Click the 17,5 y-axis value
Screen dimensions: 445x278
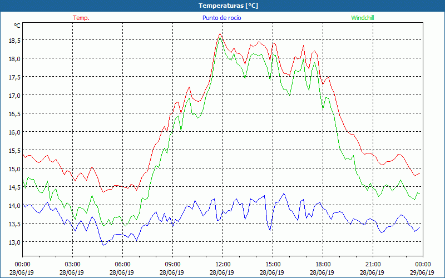click(x=14, y=77)
